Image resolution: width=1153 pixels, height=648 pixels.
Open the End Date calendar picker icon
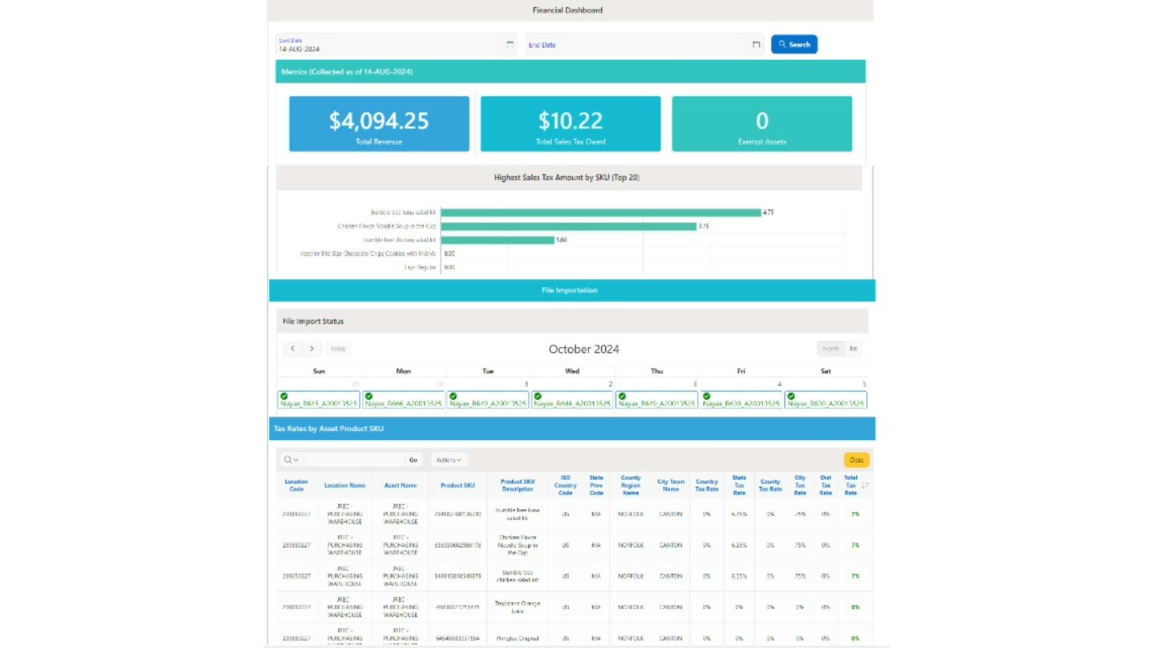[x=756, y=44]
